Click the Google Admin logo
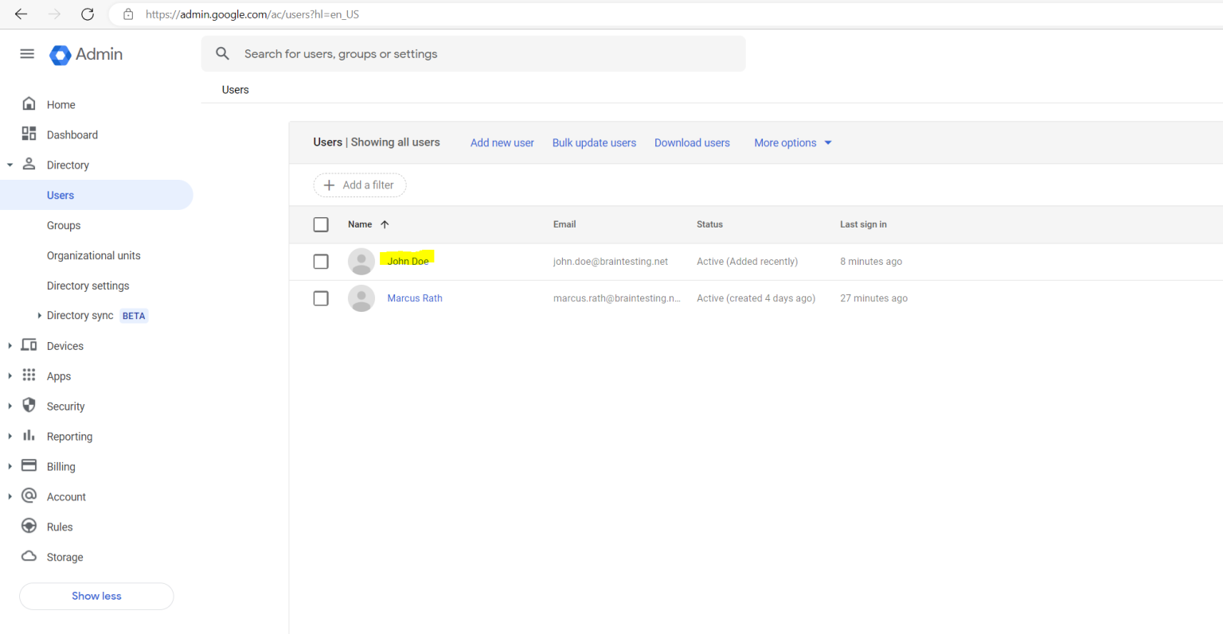This screenshot has width=1223, height=634. click(84, 54)
